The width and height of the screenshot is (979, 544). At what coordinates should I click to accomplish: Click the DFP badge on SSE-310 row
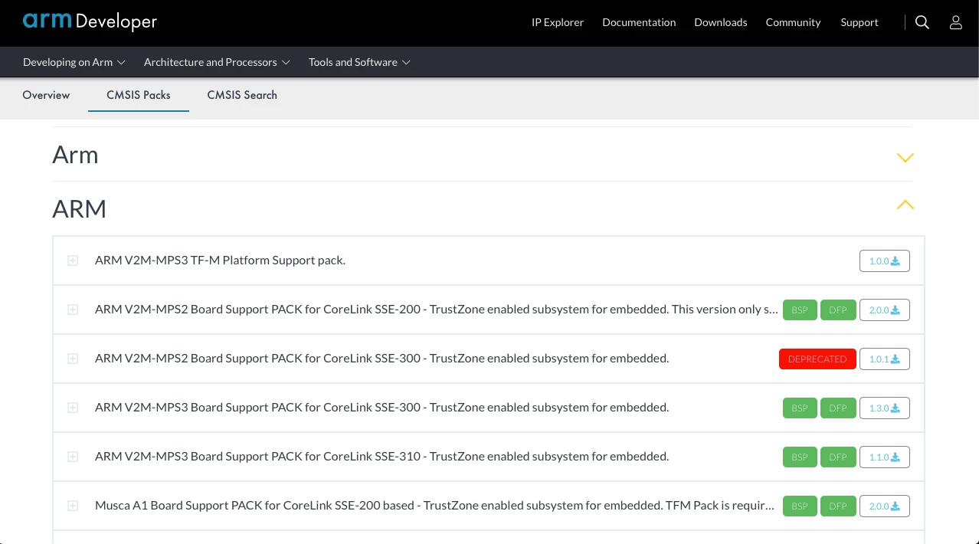838,457
